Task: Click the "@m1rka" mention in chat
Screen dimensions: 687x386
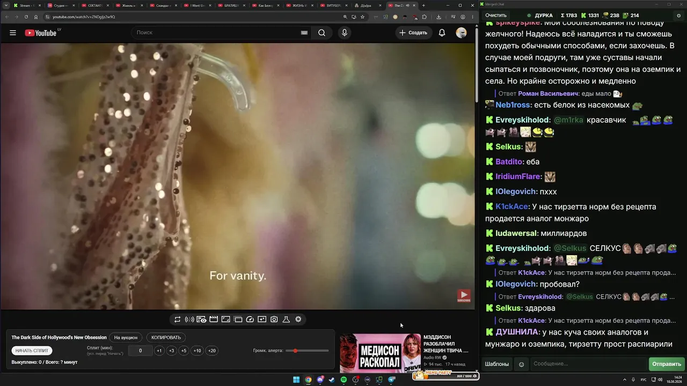Action: click(568, 120)
